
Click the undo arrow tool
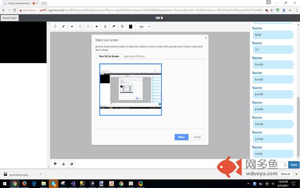[122, 27]
